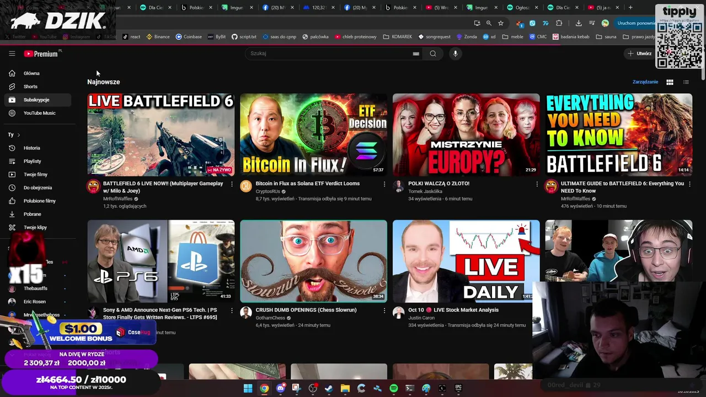Open Steam from the taskbar
The width and height of the screenshot is (706, 397).
coord(329,389)
